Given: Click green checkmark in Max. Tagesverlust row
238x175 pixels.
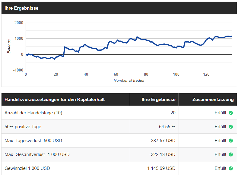Looking at the screenshot, I should [231, 141].
